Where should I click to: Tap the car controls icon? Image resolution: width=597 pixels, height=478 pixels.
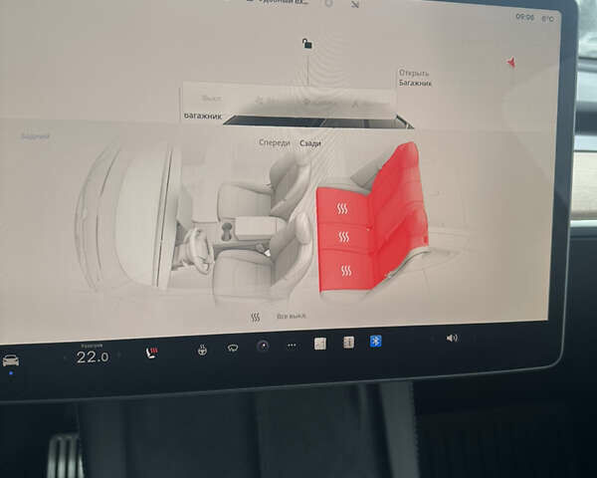coord(11,359)
